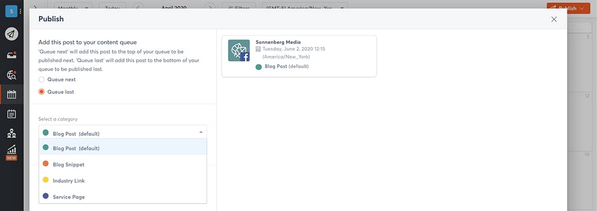The width and height of the screenshot is (597, 211).
Task: Close the Publish dialog with X
Action: 554,19
